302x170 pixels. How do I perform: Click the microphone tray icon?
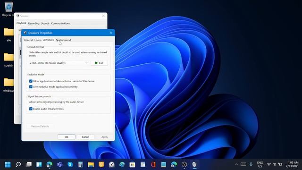pyautogui.click(x=251, y=164)
